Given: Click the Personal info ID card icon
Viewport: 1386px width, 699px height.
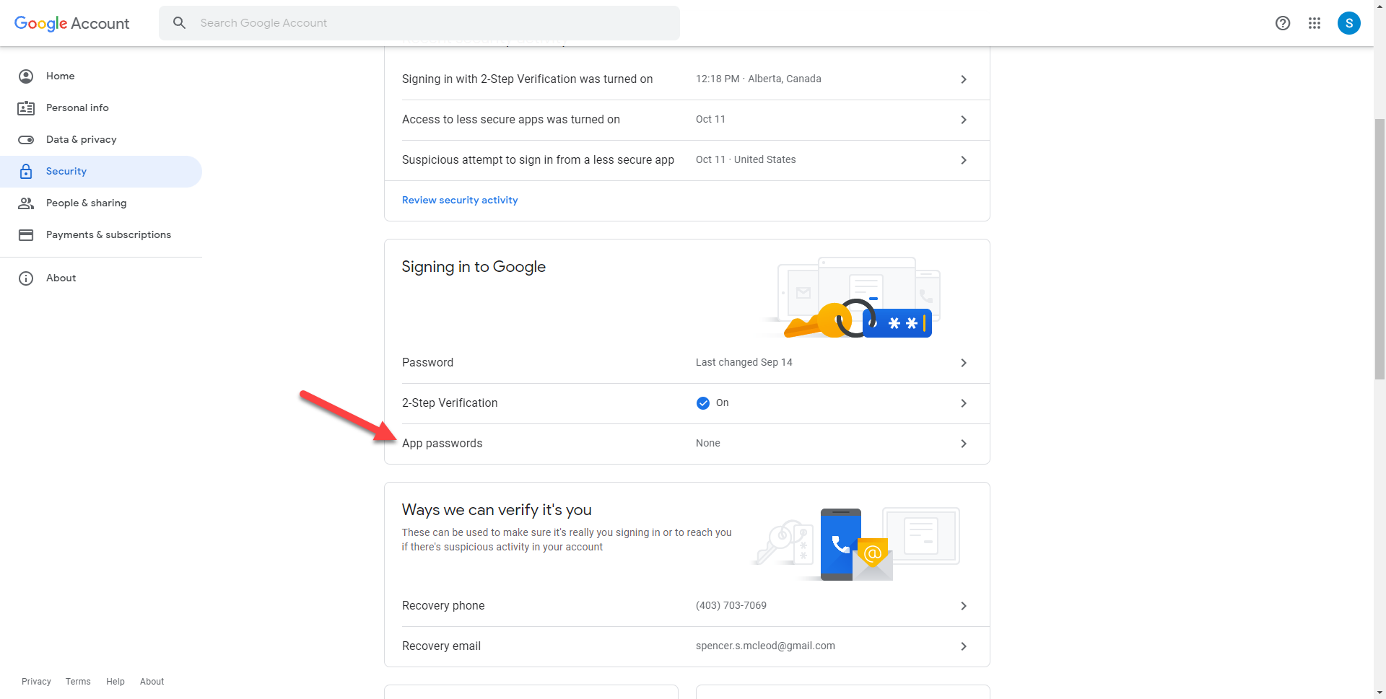Looking at the screenshot, I should coord(26,108).
